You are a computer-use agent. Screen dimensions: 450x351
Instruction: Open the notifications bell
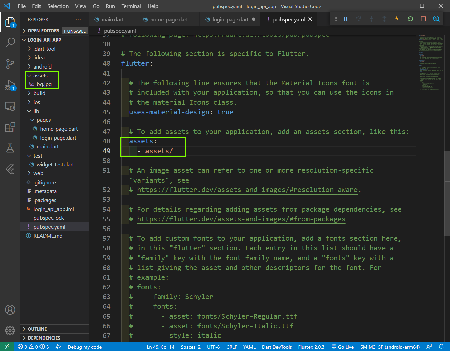pos(441,347)
